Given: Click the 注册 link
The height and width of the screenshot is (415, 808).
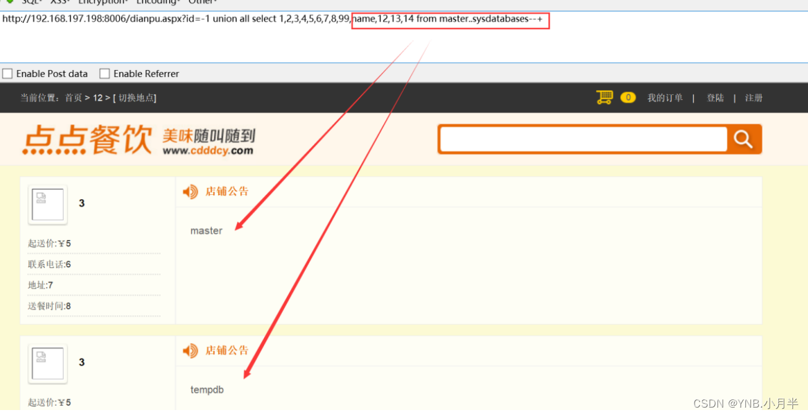Looking at the screenshot, I should (753, 98).
